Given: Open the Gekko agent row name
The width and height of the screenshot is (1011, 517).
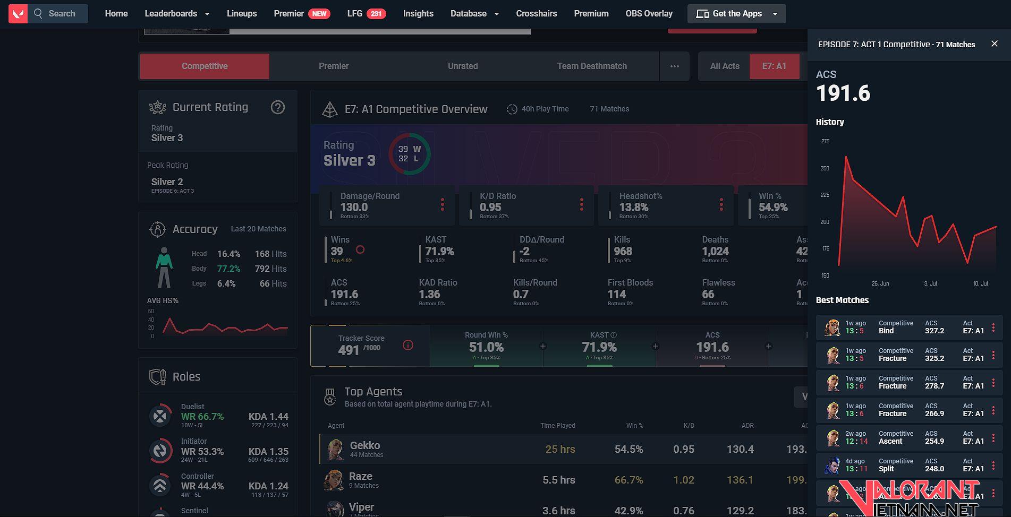Looking at the screenshot, I should click(365, 445).
